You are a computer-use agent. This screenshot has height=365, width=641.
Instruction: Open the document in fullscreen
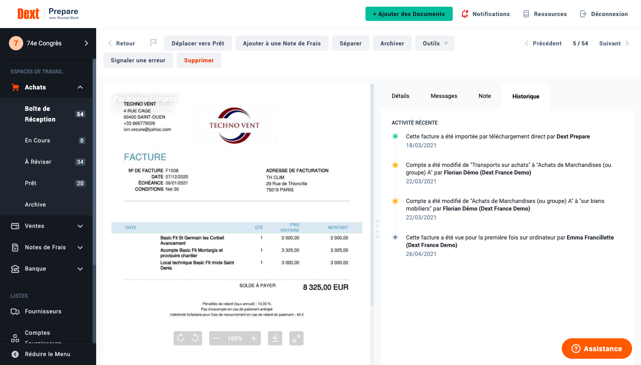296,338
